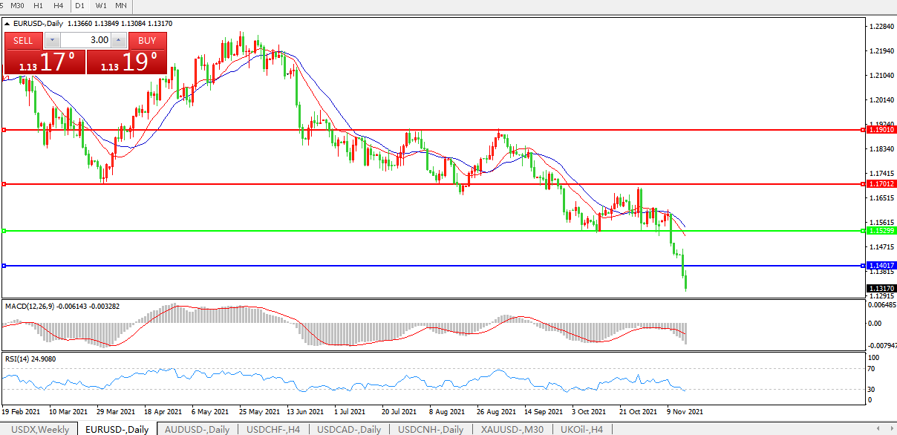
Task: Decrease trade volume with down arrow
Action: click(53, 40)
